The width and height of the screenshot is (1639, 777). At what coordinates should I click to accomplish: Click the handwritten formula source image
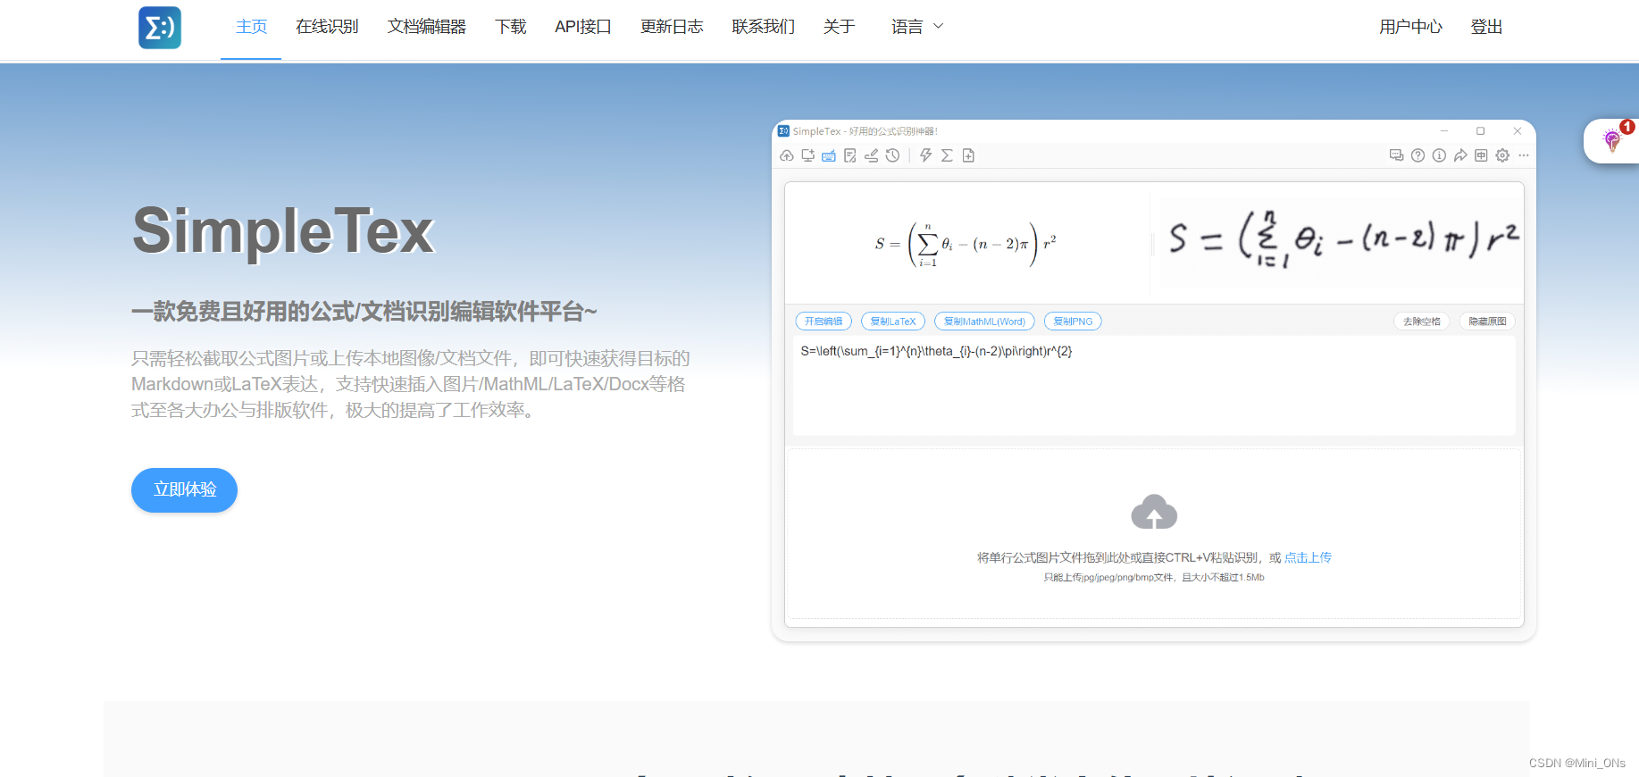(1341, 242)
